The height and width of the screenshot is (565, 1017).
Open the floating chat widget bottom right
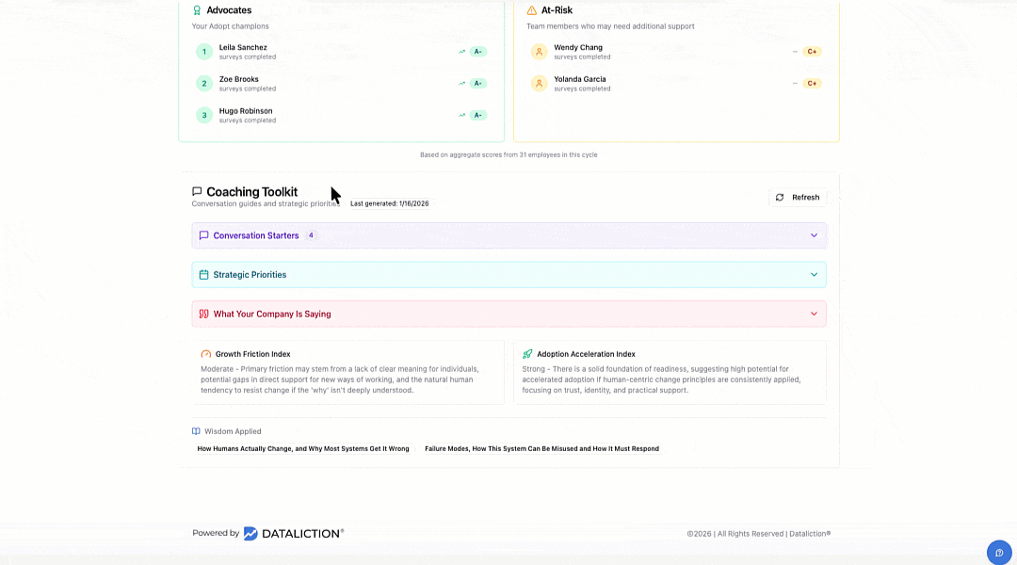pyautogui.click(x=998, y=552)
